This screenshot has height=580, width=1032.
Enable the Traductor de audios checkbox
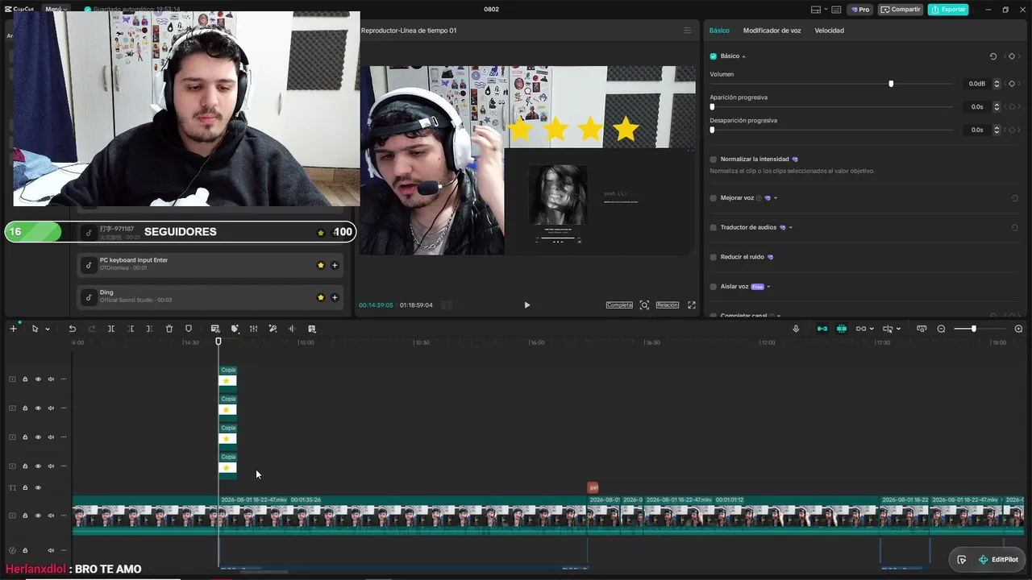click(714, 228)
